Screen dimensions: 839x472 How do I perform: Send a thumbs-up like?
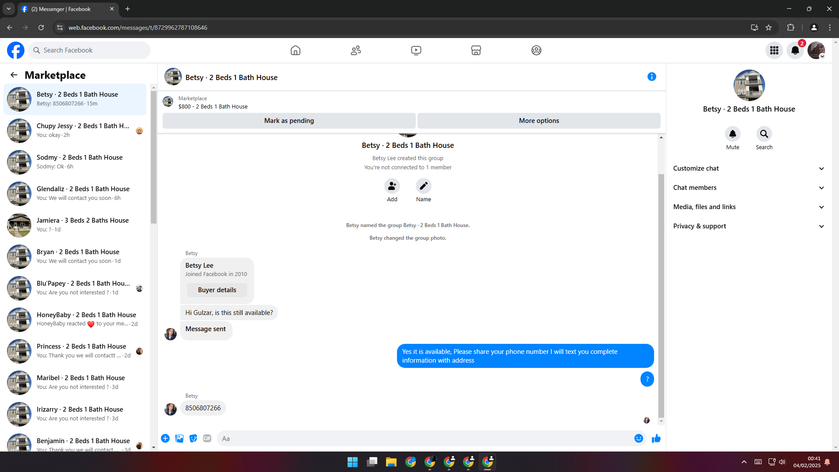(x=656, y=438)
